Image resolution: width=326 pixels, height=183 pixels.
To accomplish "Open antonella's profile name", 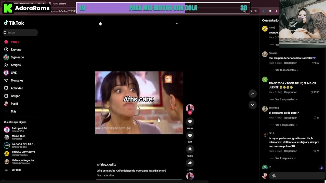I will pos(274,108).
